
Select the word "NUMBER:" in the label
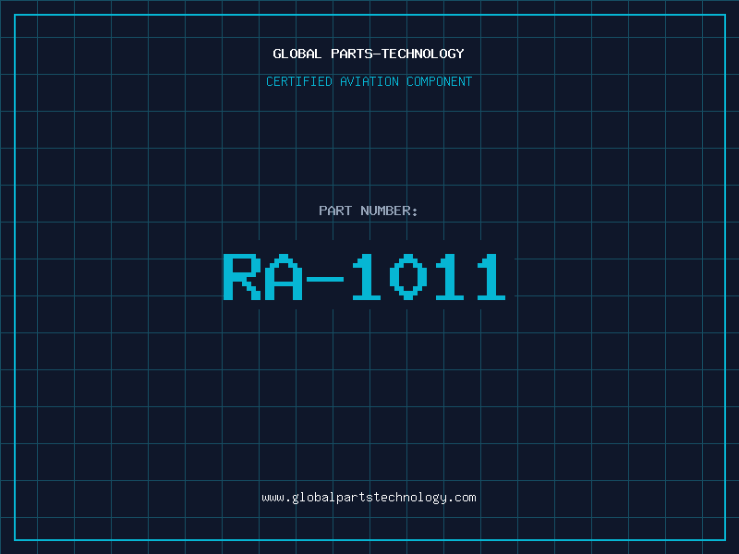pos(390,211)
